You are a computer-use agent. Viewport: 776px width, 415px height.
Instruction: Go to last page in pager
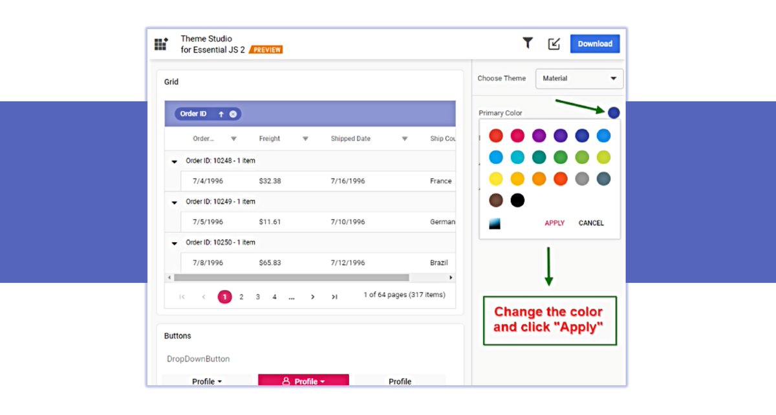click(334, 297)
